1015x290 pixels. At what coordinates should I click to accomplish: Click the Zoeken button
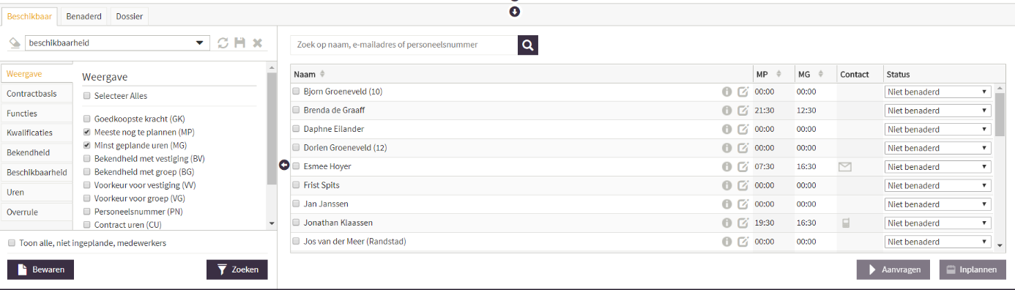point(237,269)
